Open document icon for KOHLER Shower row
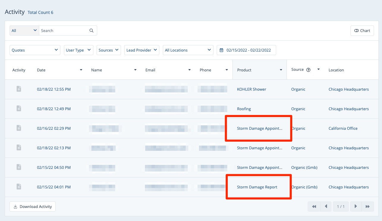The image size is (382, 221). [19, 89]
